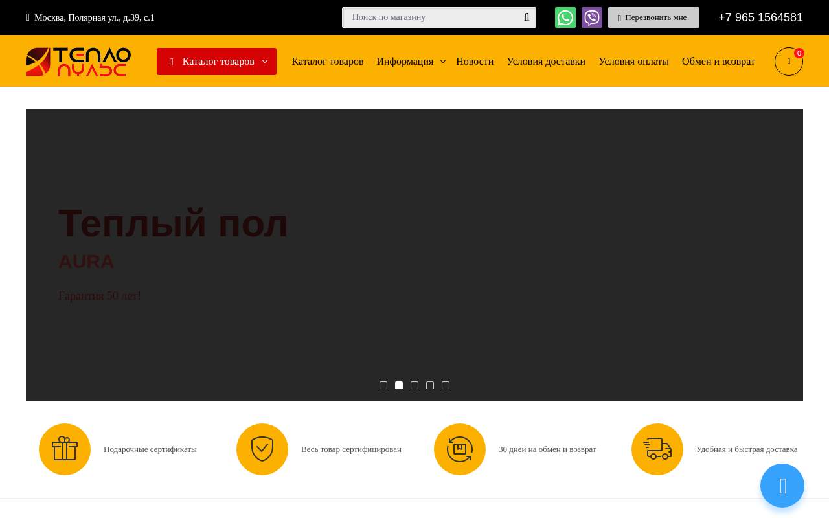Open the Москва, Полярная ул. address link
829x518 pixels.
click(x=95, y=17)
